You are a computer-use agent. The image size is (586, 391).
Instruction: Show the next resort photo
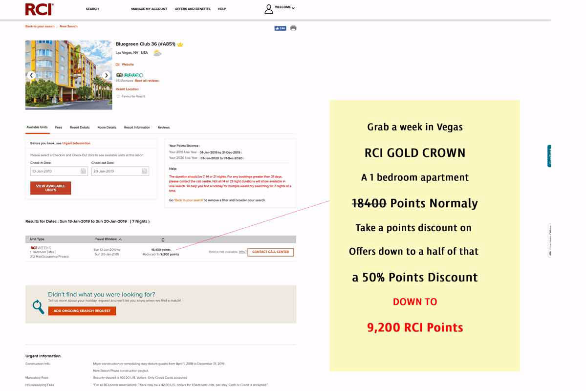107,75
